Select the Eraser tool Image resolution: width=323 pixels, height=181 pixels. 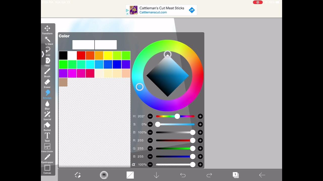coord(47,83)
